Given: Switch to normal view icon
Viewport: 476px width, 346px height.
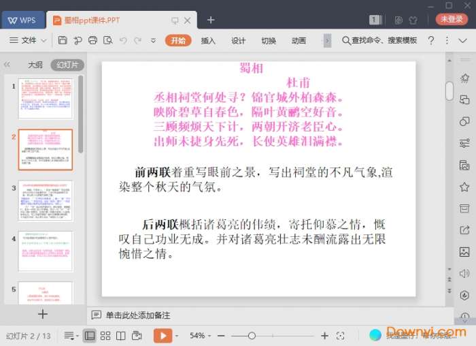Looking at the screenshot, I should coord(89,336).
